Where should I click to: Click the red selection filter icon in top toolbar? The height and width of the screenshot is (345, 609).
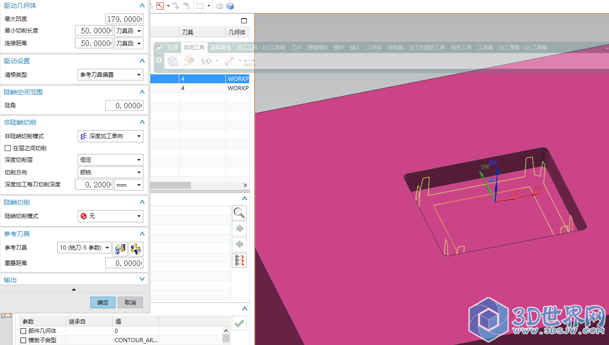(160, 6)
